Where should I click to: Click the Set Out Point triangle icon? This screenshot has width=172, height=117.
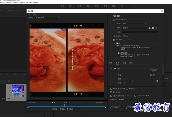pyautogui.click(x=55, y=102)
